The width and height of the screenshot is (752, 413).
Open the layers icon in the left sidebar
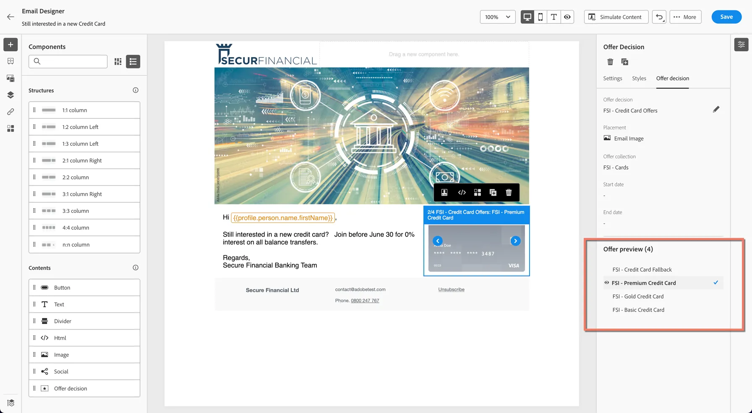tap(10, 95)
